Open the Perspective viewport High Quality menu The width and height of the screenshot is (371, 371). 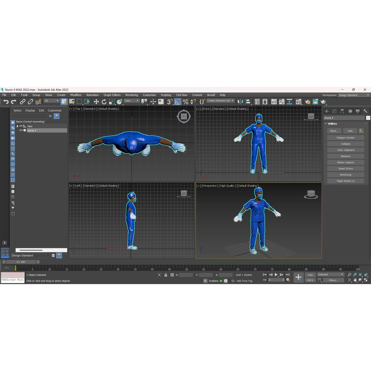click(x=227, y=186)
